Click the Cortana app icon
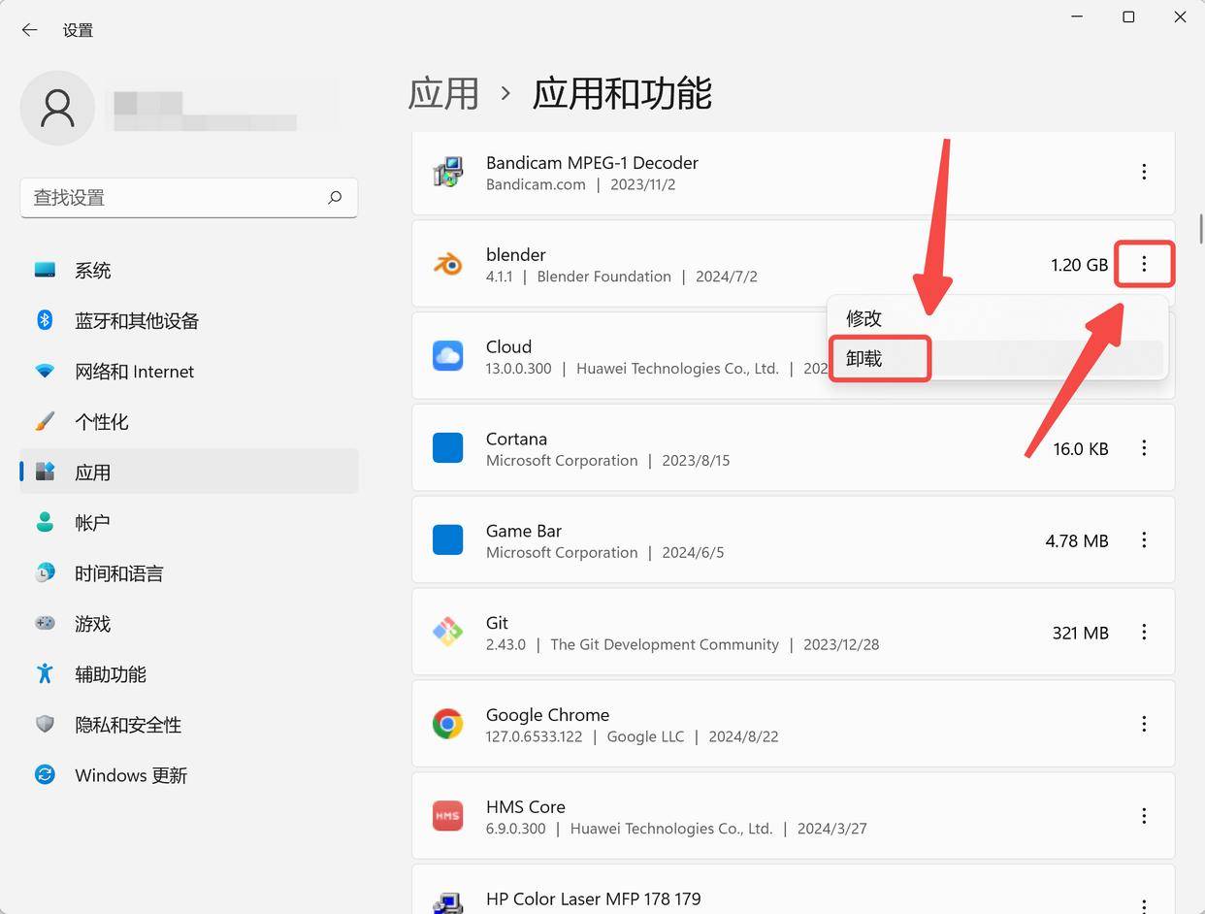 447,448
